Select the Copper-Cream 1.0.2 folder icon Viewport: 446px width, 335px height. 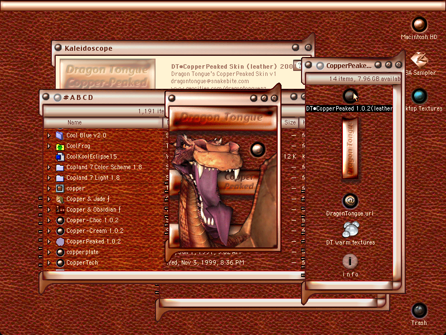click(60, 231)
